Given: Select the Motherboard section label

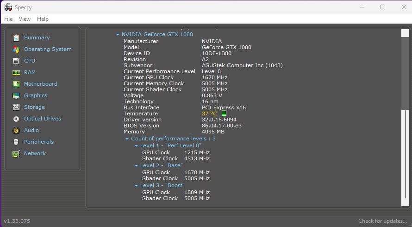Looking at the screenshot, I should [40, 84].
